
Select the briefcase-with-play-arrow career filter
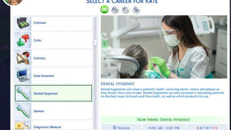115,10
